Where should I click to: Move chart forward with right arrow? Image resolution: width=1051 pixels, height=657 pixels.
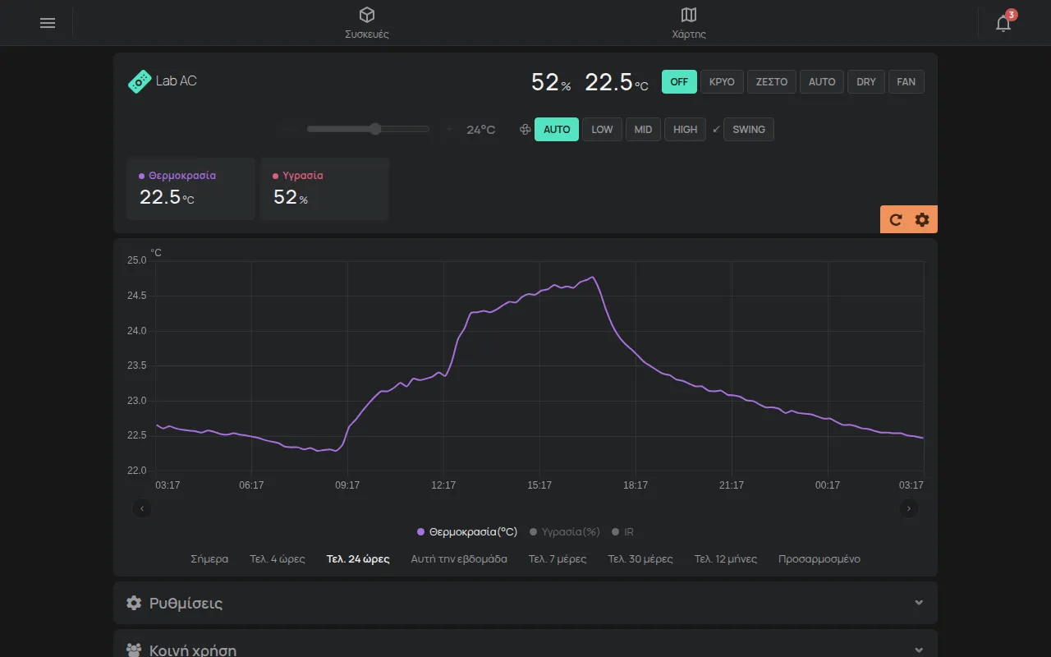(908, 508)
